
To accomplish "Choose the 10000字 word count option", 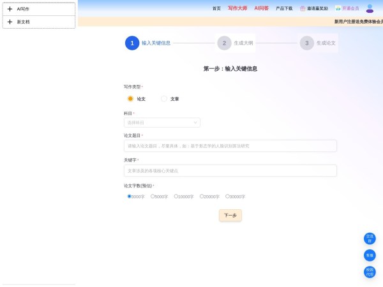I will click(x=176, y=196).
